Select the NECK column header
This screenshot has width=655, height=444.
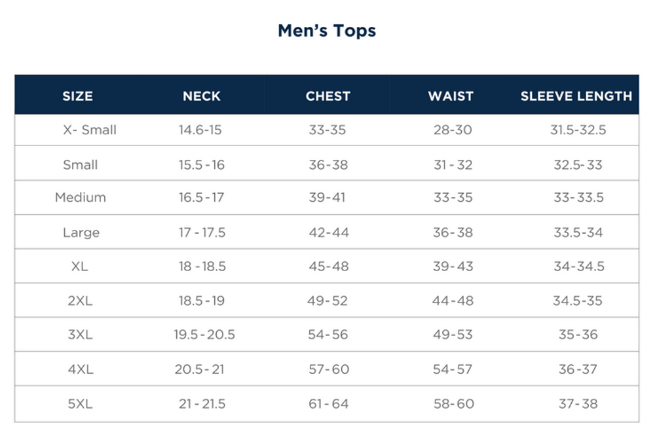click(201, 96)
